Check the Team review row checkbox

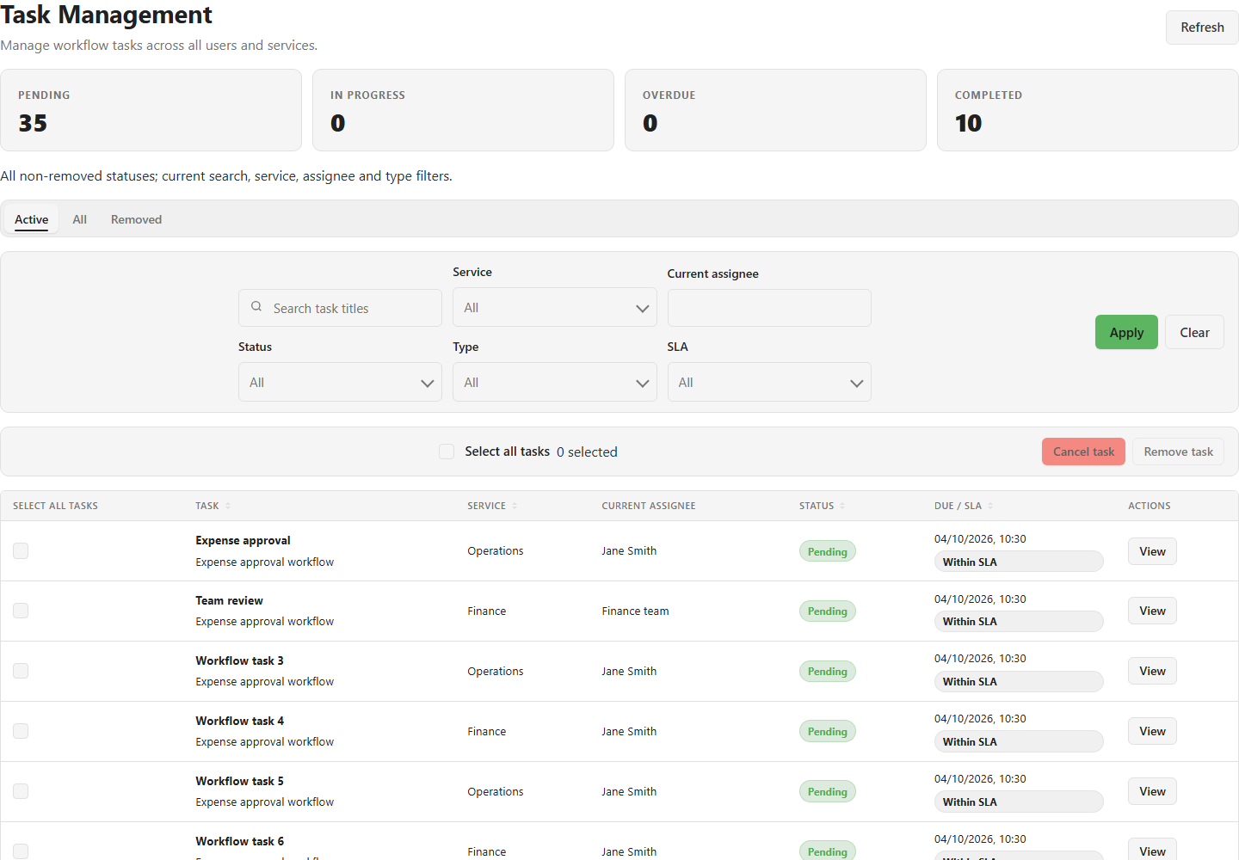(x=21, y=611)
